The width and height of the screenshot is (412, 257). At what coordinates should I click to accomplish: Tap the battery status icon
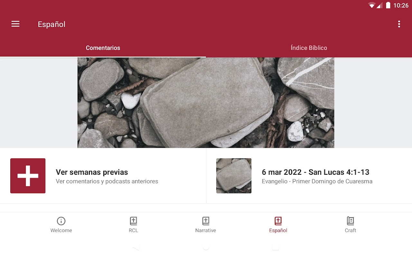click(x=388, y=5)
